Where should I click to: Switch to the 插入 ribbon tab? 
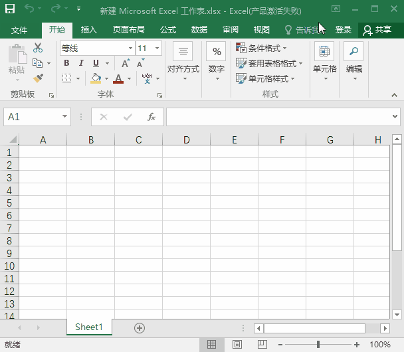tap(88, 30)
